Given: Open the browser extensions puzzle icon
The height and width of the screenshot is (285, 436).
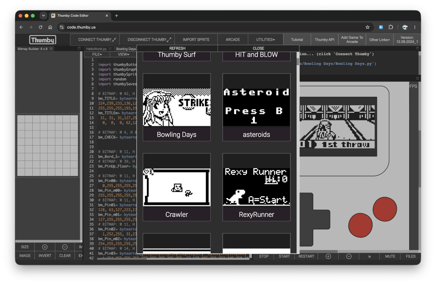Looking at the screenshot, I should click(x=391, y=27).
